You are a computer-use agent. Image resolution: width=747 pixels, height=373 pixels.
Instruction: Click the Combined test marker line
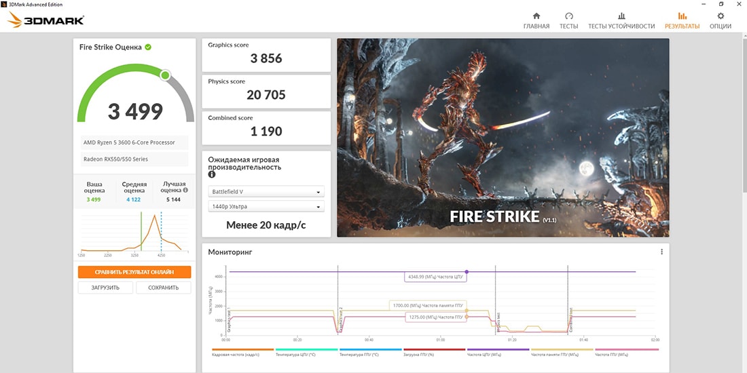[568, 300]
